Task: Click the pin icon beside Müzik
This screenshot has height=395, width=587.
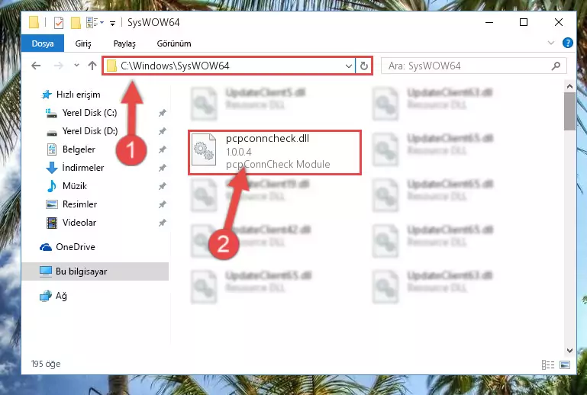Action: [162, 186]
